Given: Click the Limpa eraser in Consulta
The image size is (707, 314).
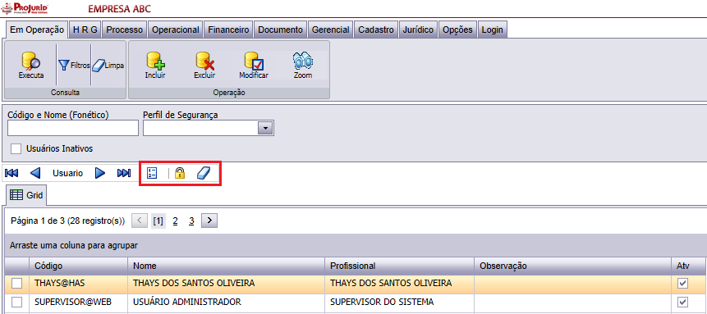Looking at the screenshot, I should [108, 66].
